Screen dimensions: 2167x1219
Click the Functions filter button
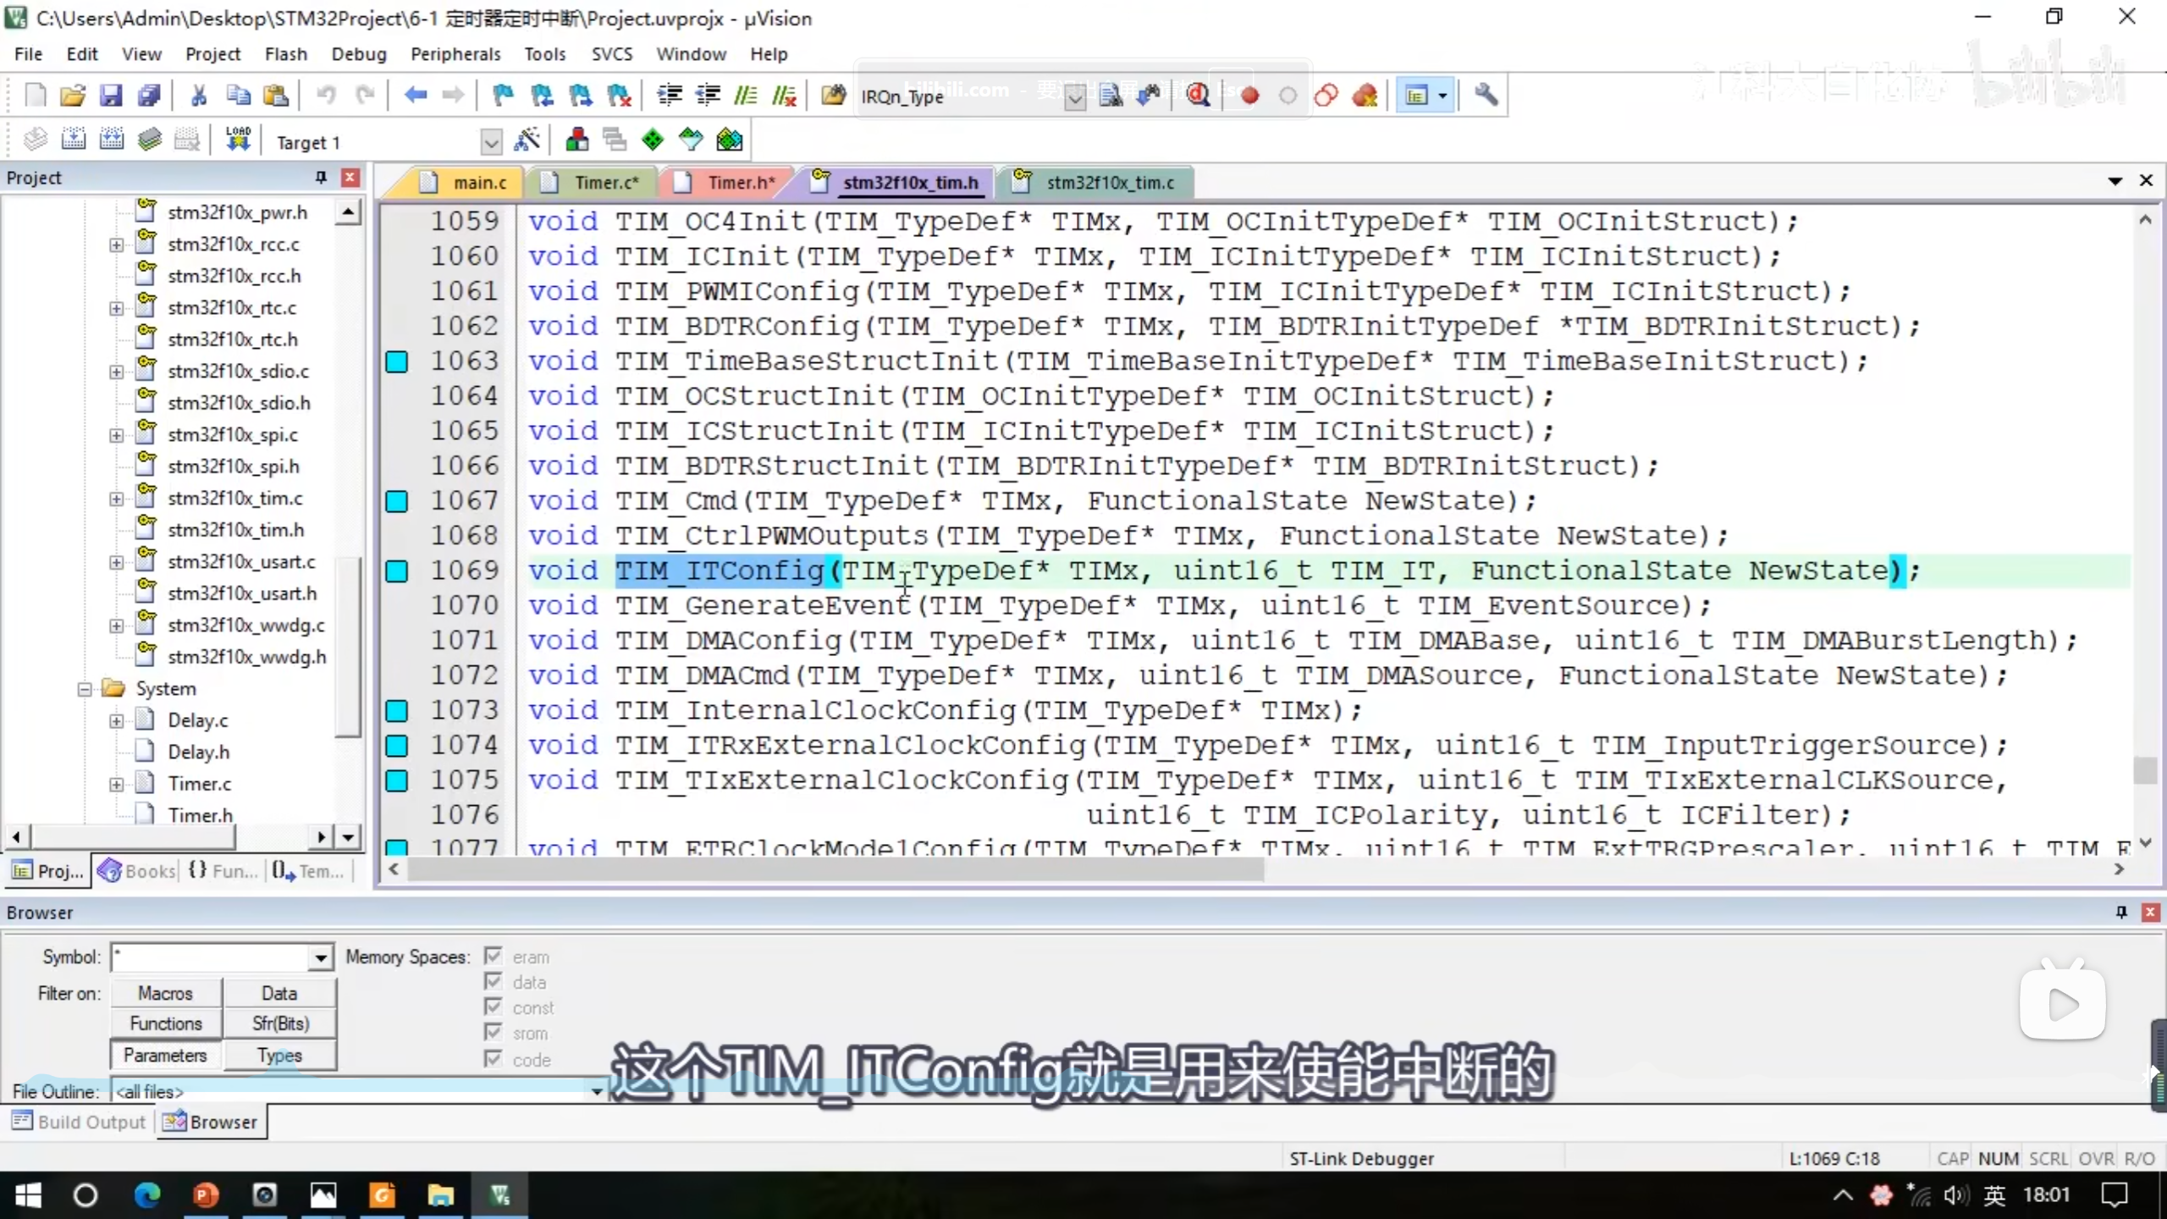(x=166, y=1023)
